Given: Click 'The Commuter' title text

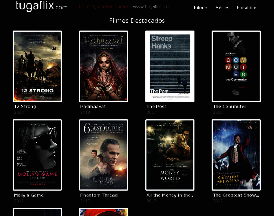Looking at the screenshot, I should (229, 107).
